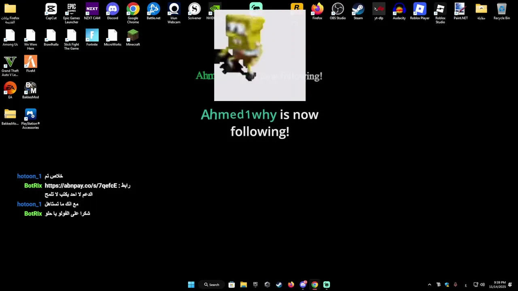Select the Google Chrome desktop shortcut

coord(133,13)
